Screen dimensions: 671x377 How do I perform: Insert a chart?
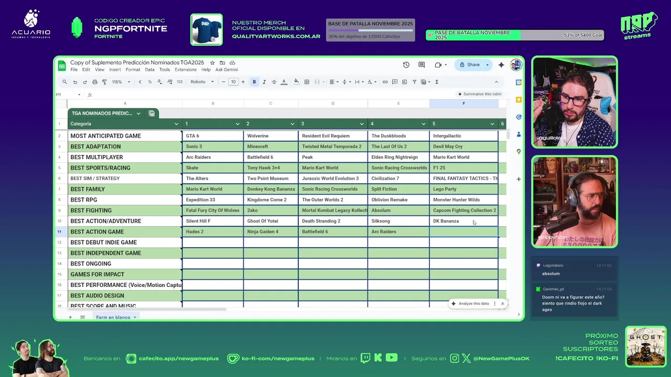tap(404, 82)
